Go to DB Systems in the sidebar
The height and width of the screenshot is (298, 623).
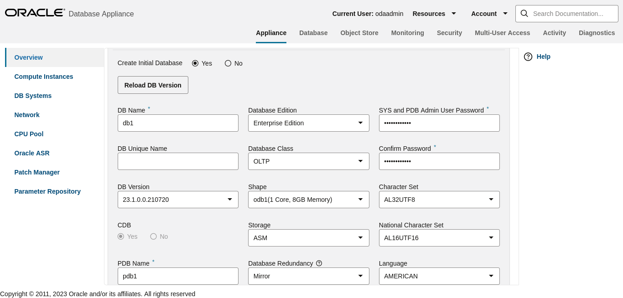pyautogui.click(x=33, y=96)
